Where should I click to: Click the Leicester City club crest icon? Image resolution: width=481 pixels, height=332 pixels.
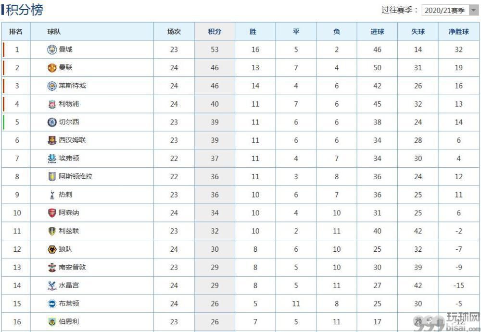52,86
